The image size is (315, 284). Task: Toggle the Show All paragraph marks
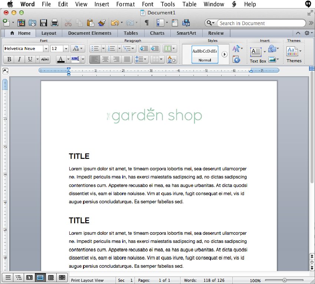pyautogui.click(x=147, y=23)
